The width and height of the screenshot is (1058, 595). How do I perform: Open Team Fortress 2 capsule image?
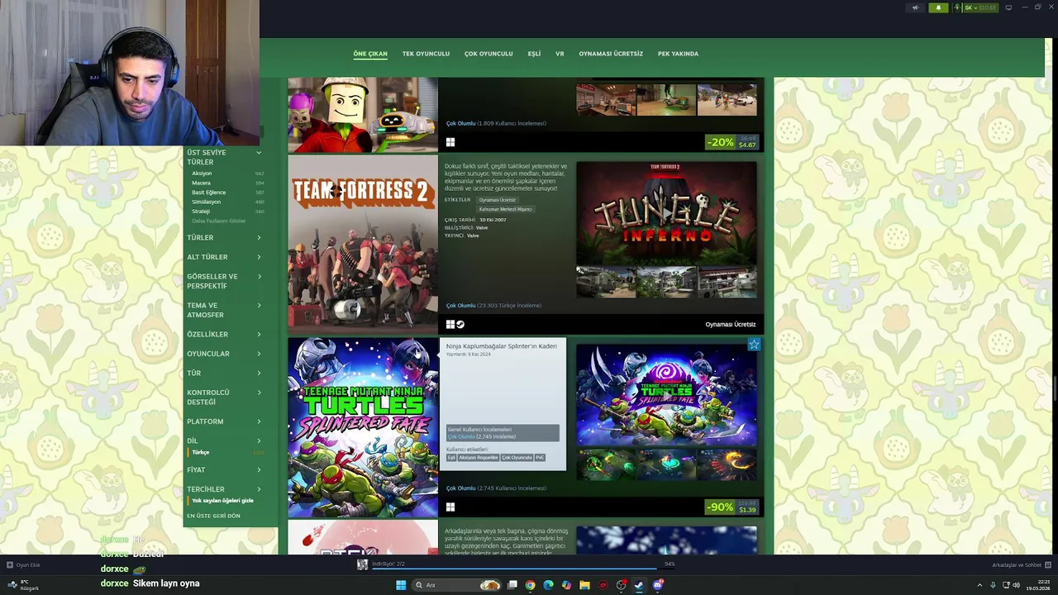tap(363, 244)
